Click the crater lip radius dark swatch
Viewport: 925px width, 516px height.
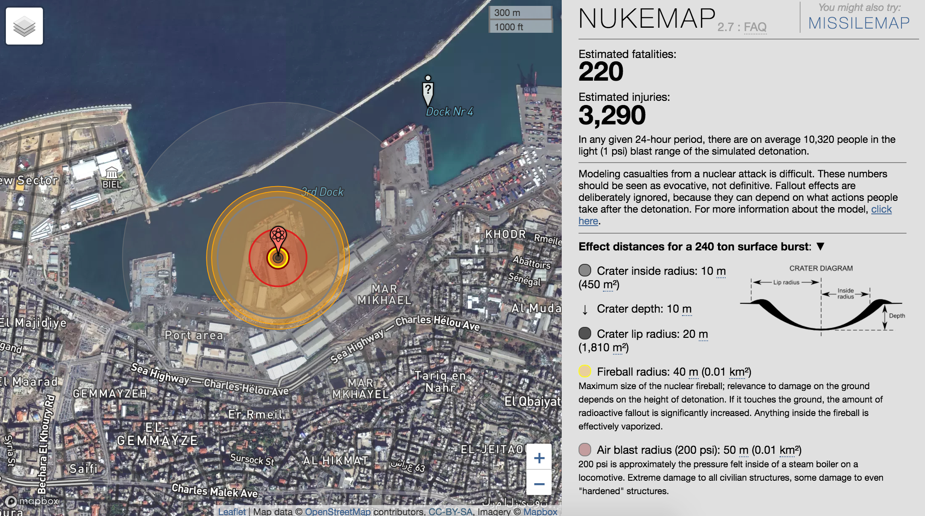(x=585, y=334)
